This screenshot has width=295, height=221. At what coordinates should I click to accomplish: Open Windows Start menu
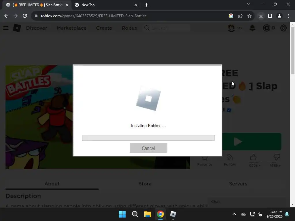coord(122,214)
